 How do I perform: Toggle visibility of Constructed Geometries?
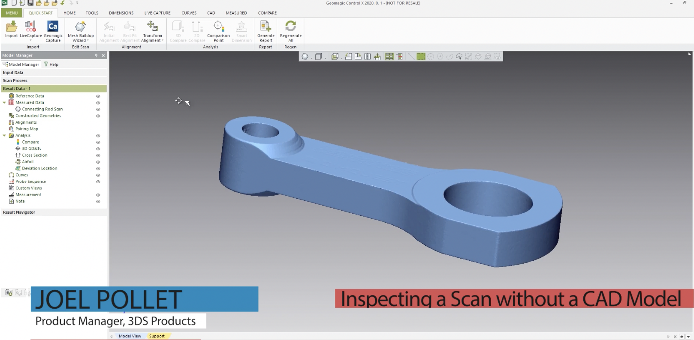pos(98,116)
